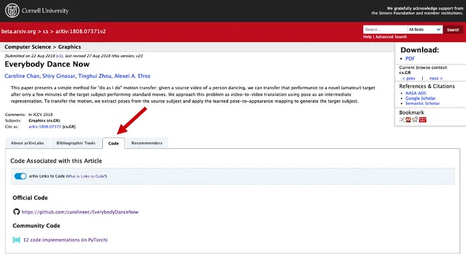The image size is (466, 256).
Task: Open the NASA ADS reference link
Action: pos(416,93)
